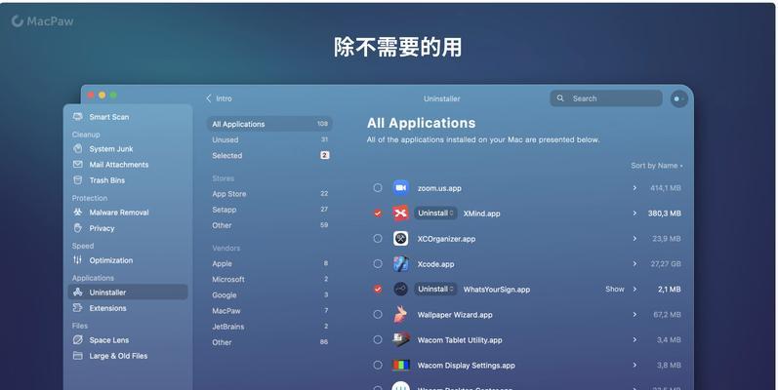778x390 pixels.
Task: Open the Space Lens icon
Action: (78, 339)
